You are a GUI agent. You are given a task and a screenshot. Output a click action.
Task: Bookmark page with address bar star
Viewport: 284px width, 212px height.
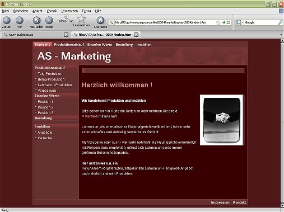pos(218,22)
